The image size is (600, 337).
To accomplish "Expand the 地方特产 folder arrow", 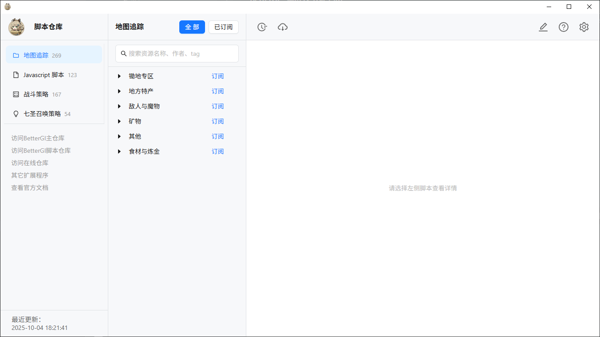I will point(119,91).
